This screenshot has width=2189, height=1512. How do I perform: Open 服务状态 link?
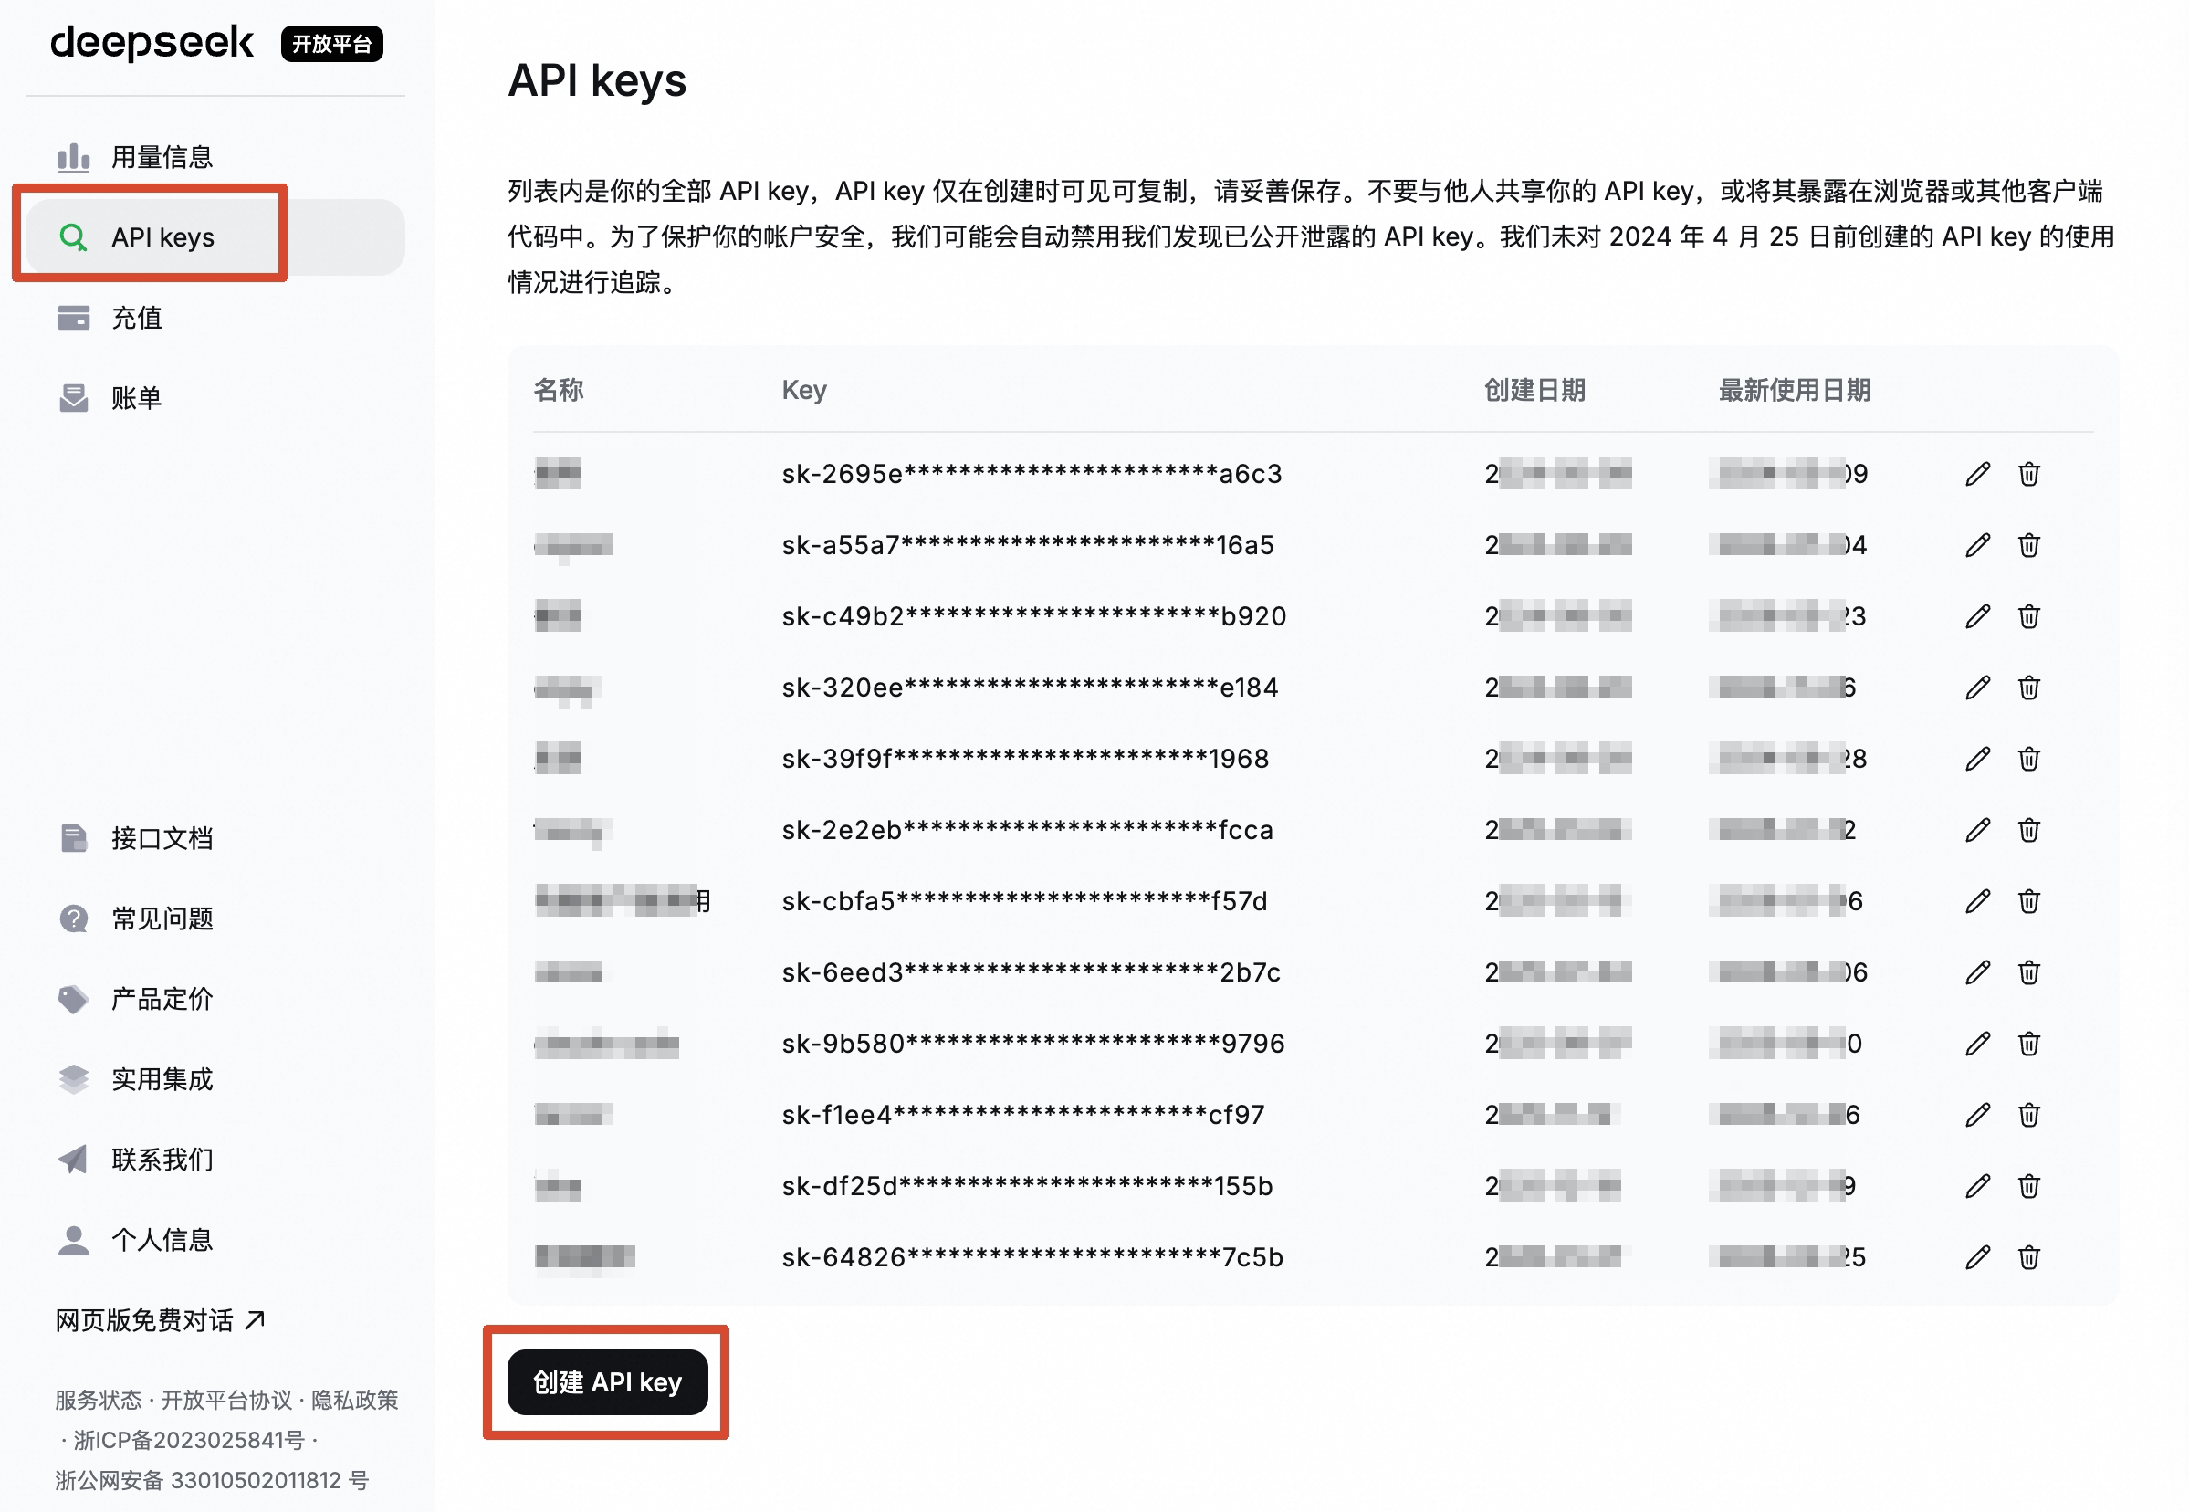point(98,1401)
